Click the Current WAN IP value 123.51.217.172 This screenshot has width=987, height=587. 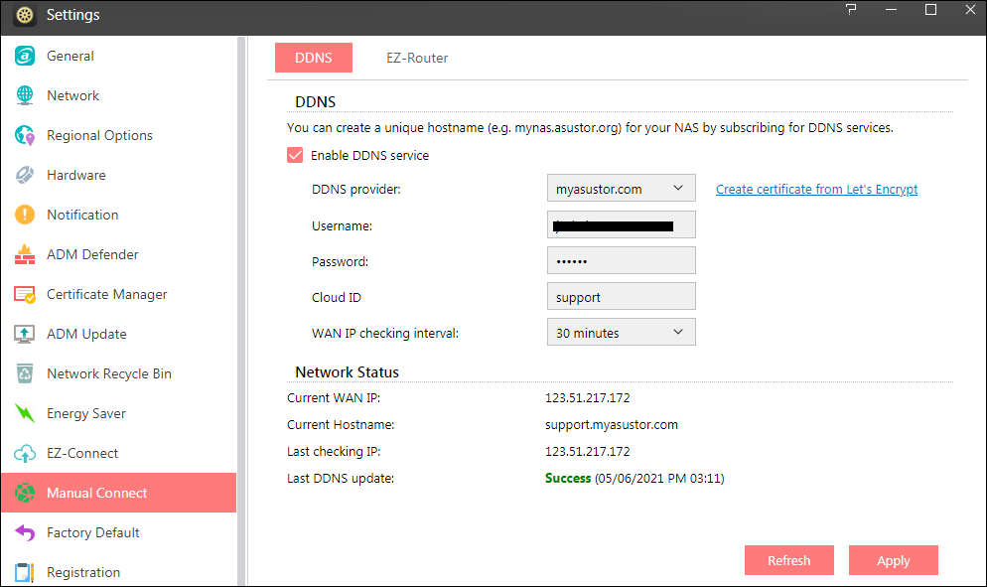587,398
